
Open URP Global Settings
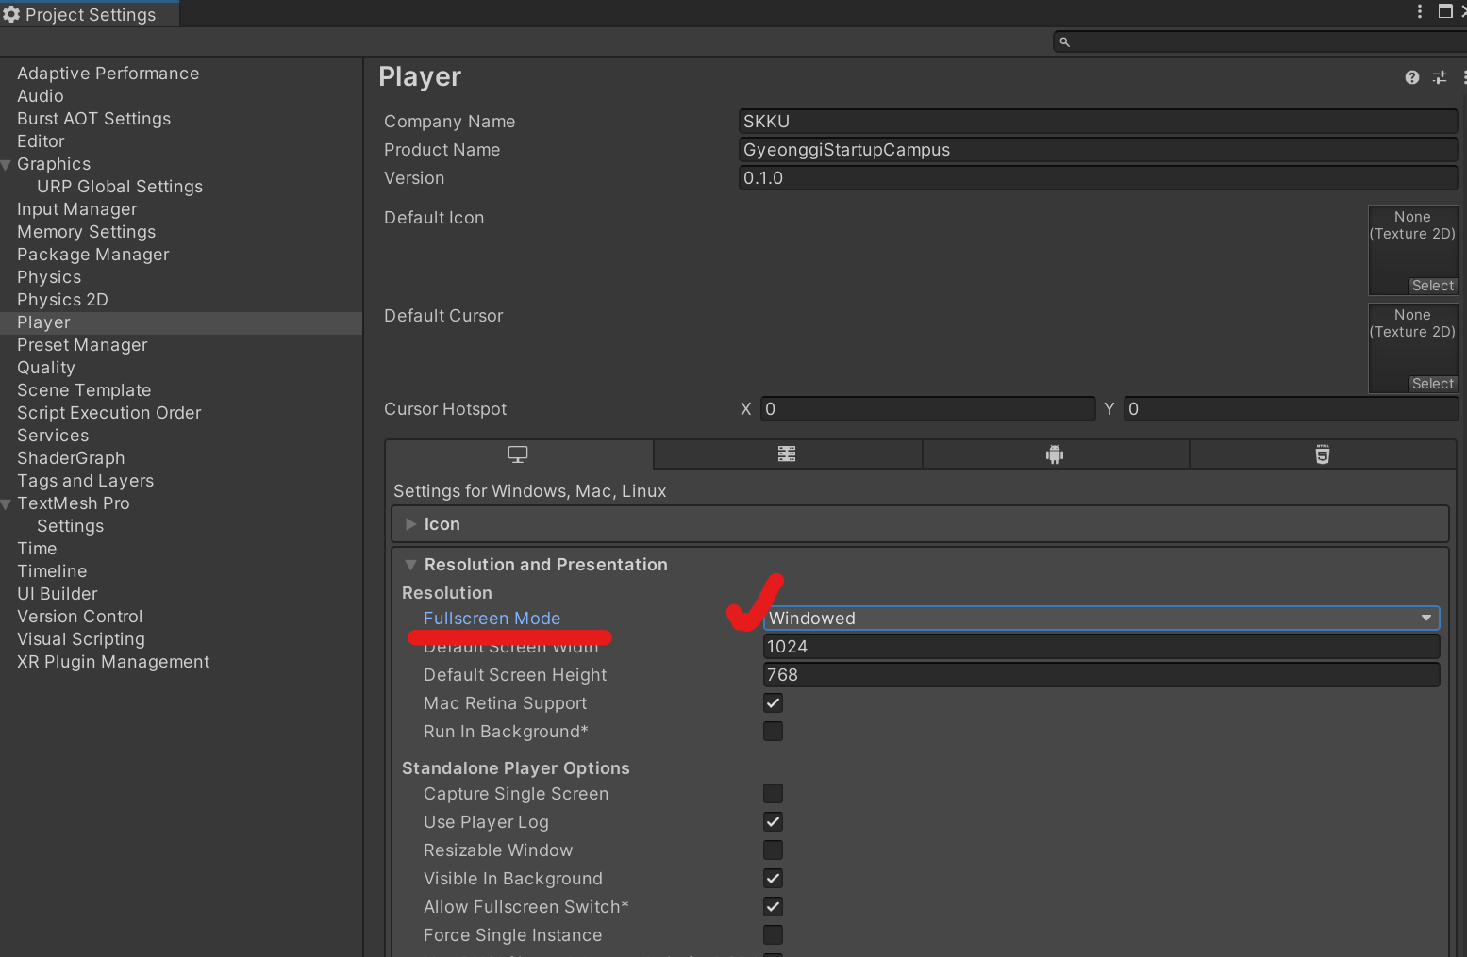point(120,187)
